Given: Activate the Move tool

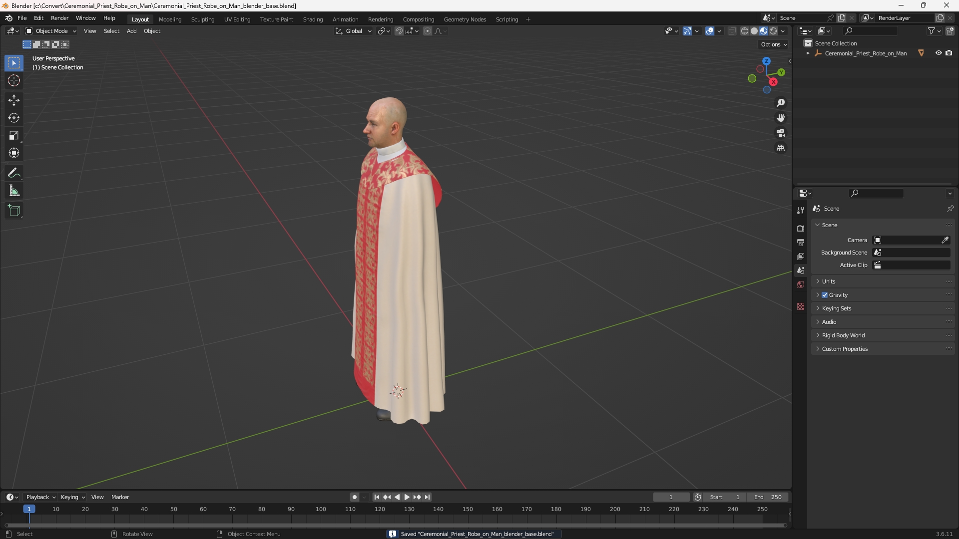Looking at the screenshot, I should point(14,100).
